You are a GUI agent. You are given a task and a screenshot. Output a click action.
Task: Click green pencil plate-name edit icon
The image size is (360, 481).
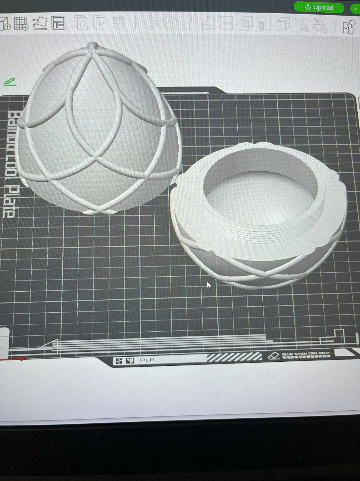click(10, 82)
